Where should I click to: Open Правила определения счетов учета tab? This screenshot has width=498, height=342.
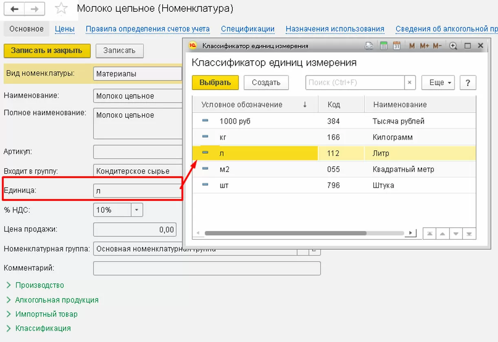coord(148,29)
